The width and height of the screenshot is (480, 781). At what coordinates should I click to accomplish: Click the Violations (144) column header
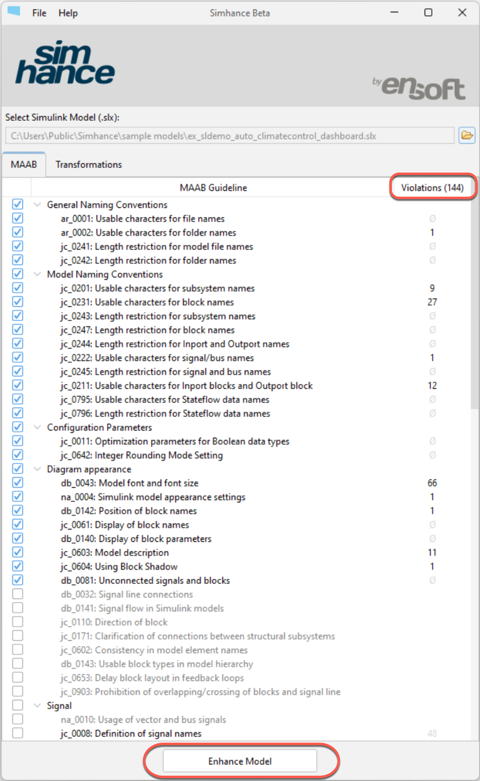(432, 188)
